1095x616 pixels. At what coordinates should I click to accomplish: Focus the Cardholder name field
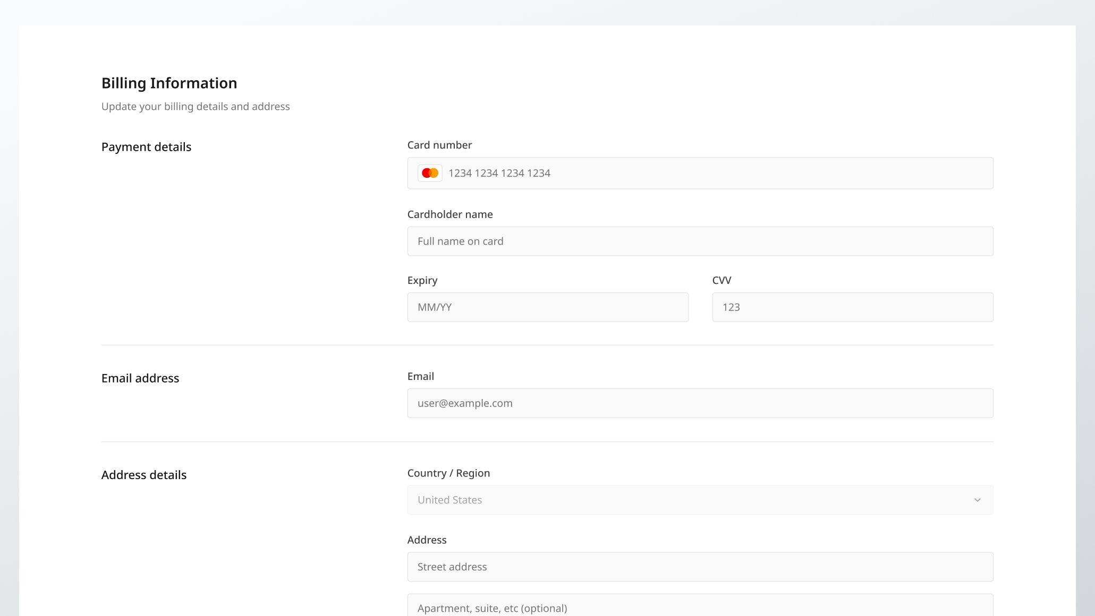click(700, 241)
